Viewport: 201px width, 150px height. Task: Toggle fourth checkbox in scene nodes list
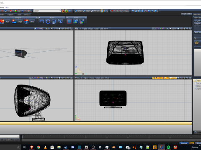coord(196,89)
